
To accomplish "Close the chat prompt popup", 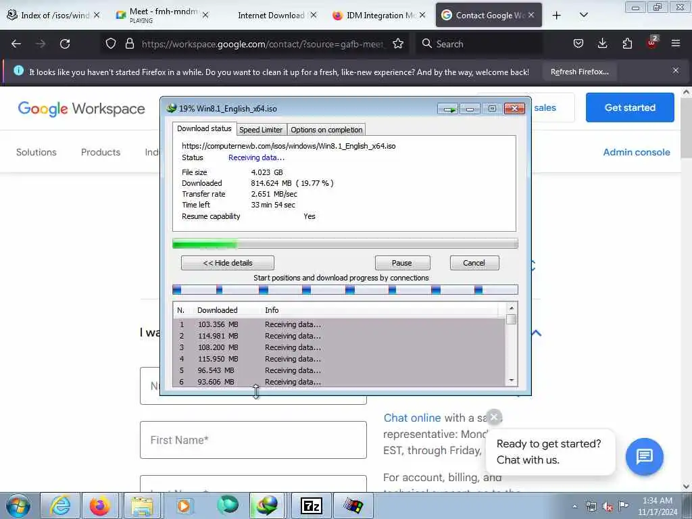I will pos(494,416).
